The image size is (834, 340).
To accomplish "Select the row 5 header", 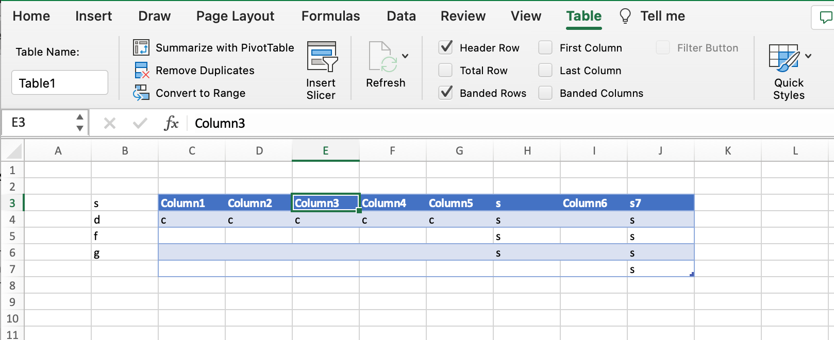I will [12, 236].
